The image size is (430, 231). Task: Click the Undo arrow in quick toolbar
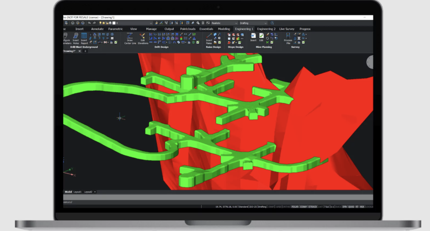tap(89, 23)
